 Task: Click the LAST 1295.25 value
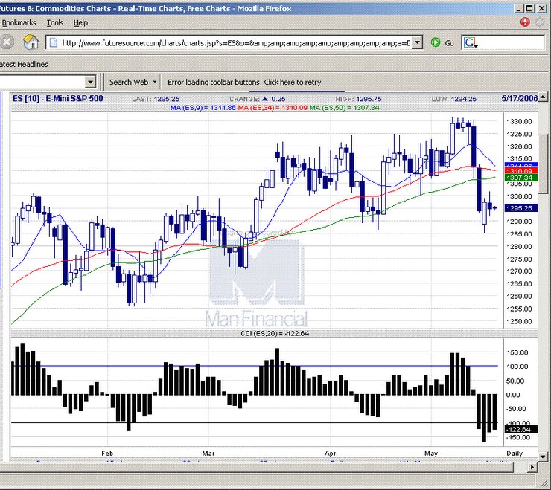click(x=167, y=100)
